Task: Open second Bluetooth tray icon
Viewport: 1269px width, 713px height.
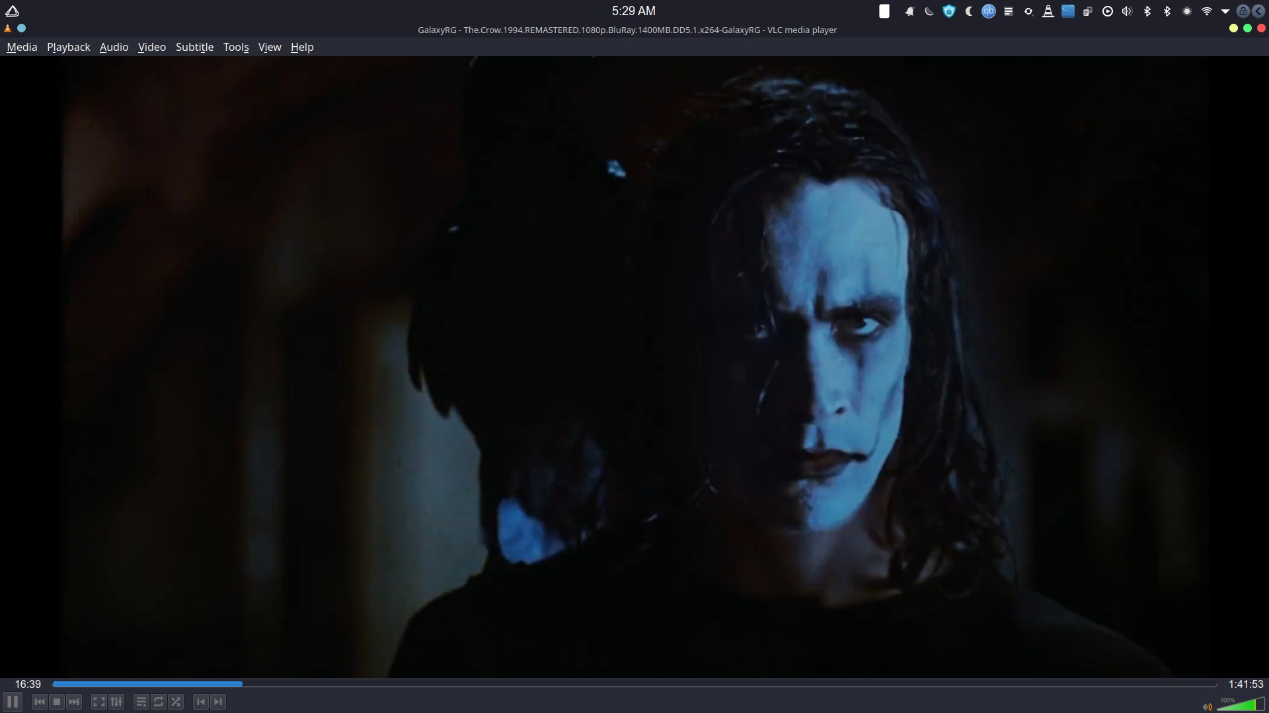Action: 1167,11
